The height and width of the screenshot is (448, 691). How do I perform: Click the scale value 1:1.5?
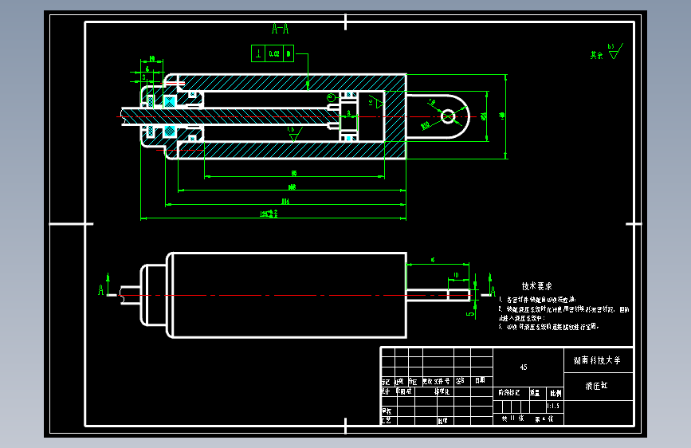point(553,406)
